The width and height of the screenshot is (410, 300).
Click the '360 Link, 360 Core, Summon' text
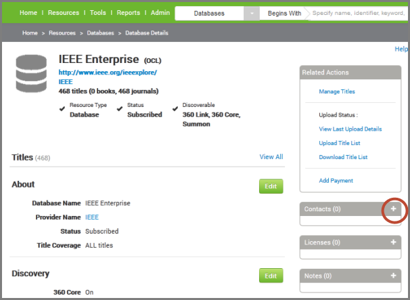211,119
